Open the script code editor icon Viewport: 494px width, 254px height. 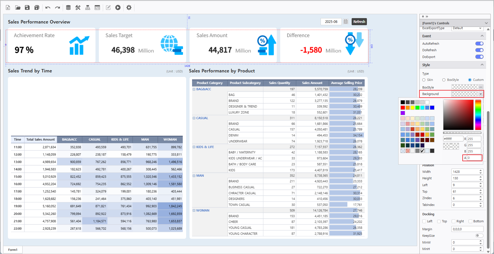[97, 8]
